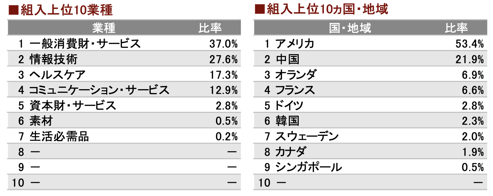Click the 業種 column header
This screenshot has height=196, width=493.
pyautogui.click(x=104, y=28)
